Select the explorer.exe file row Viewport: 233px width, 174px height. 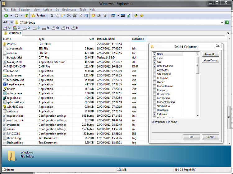click(x=74, y=75)
